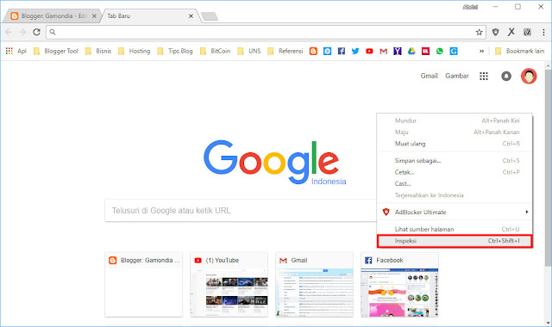Open the Blogger bookmark icon
The width and height of the screenshot is (552, 327).
pos(313,51)
